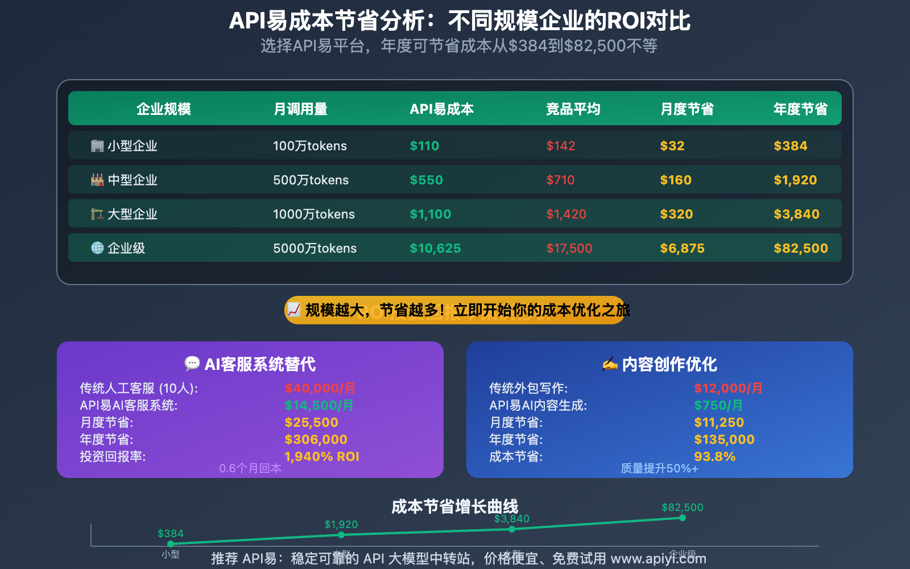This screenshot has width=910, height=569.
Task: Select the $40,000/月 traditional service cost
Action: [x=320, y=388]
